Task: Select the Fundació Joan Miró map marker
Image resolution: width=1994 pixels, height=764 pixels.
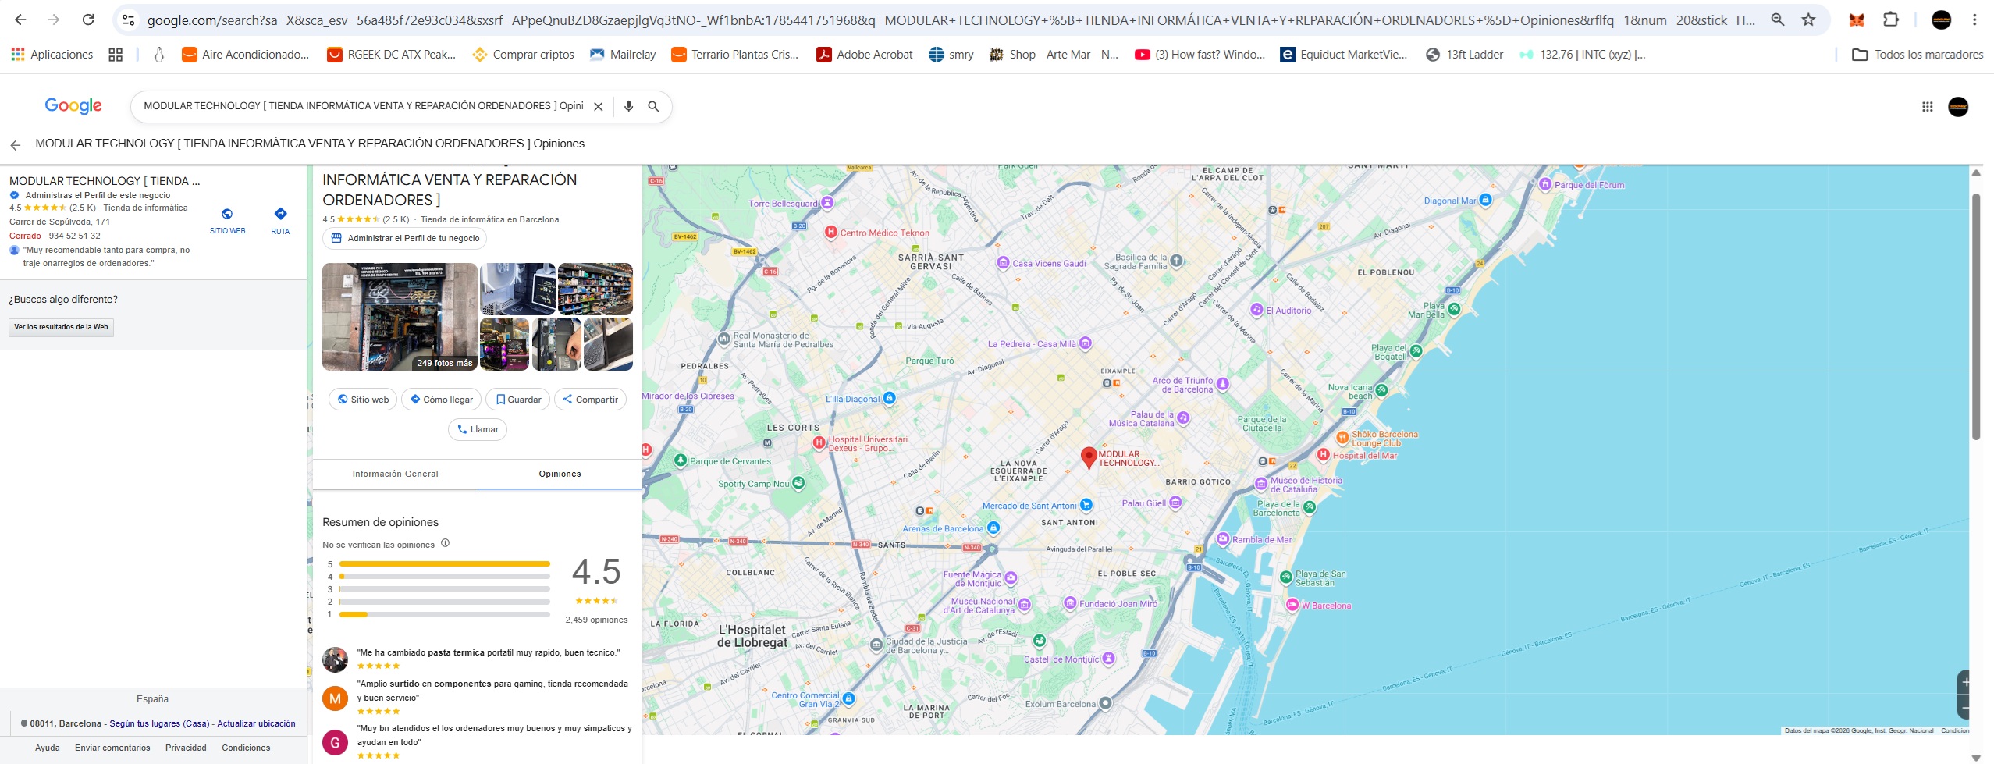Action: 1072,603
